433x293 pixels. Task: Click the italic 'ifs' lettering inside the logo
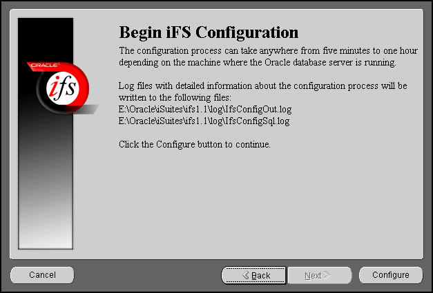pyautogui.click(x=63, y=88)
